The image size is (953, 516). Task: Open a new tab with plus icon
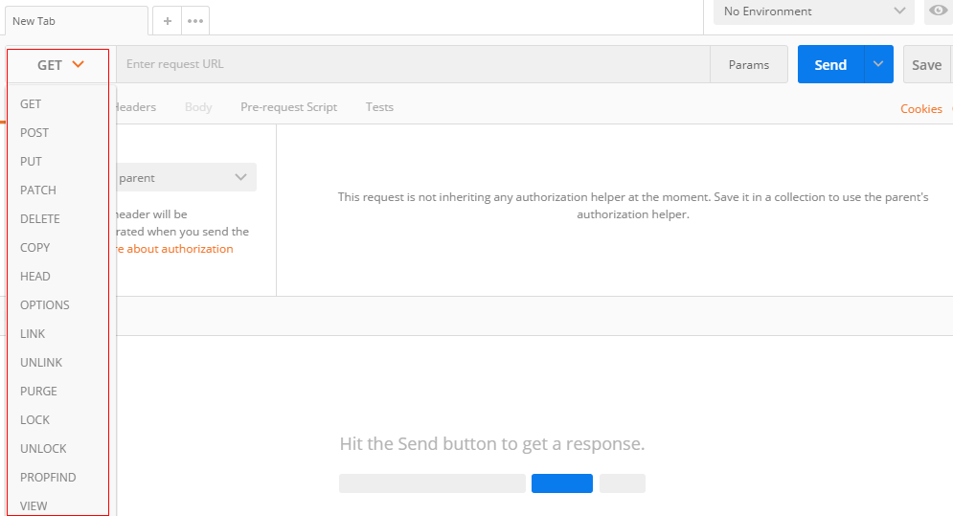pos(167,20)
